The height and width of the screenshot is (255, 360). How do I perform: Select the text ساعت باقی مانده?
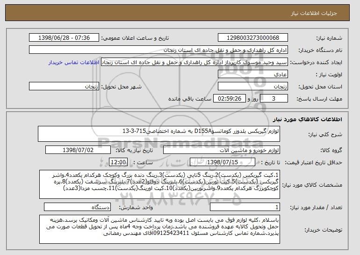coord(190,99)
